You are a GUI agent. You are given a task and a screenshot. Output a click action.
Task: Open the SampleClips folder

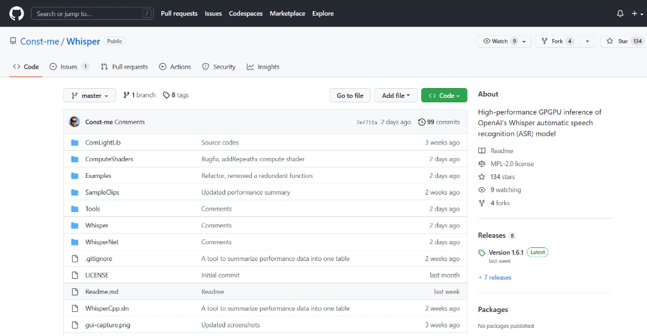[102, 193]
